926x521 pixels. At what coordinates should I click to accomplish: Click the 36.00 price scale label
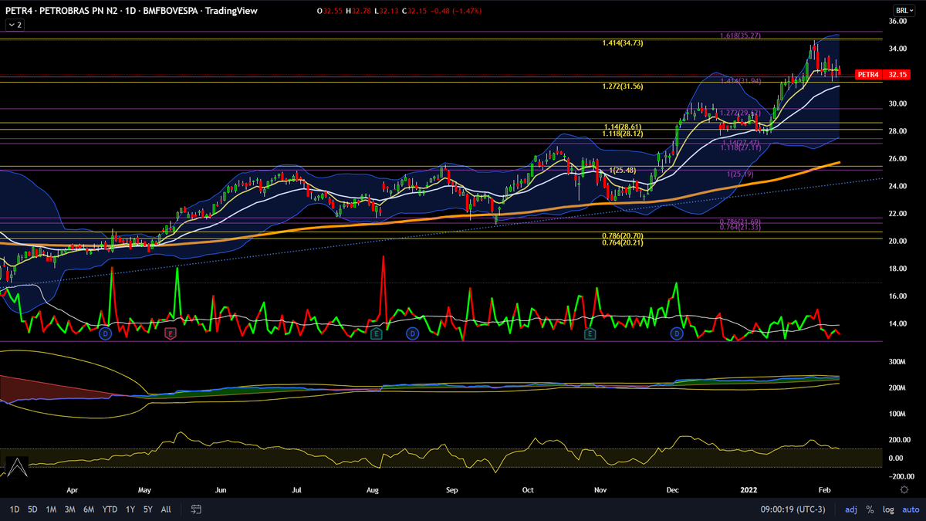(x=897, y=22)
